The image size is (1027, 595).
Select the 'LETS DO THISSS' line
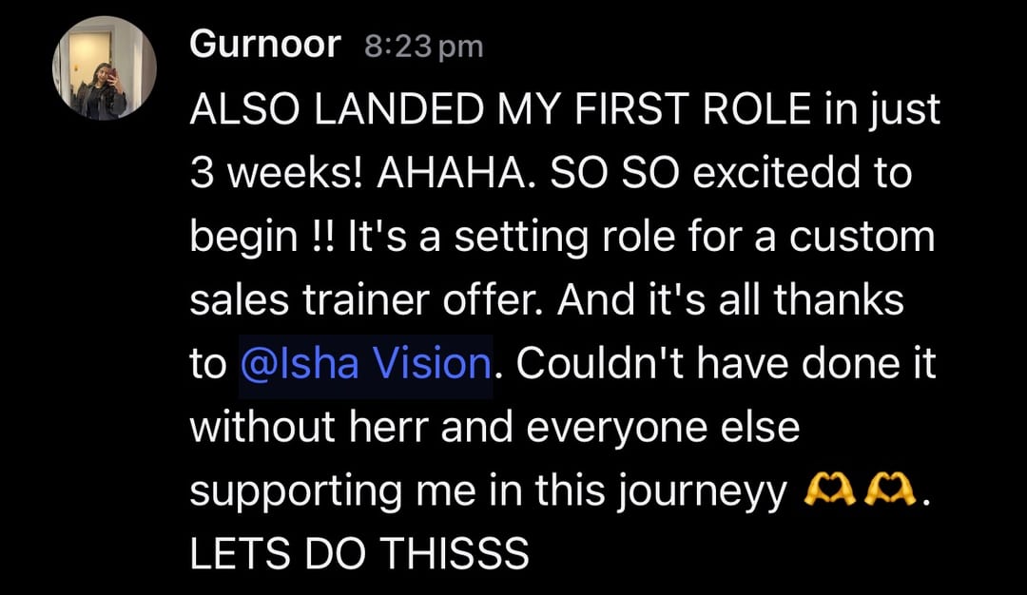(358, 553)
